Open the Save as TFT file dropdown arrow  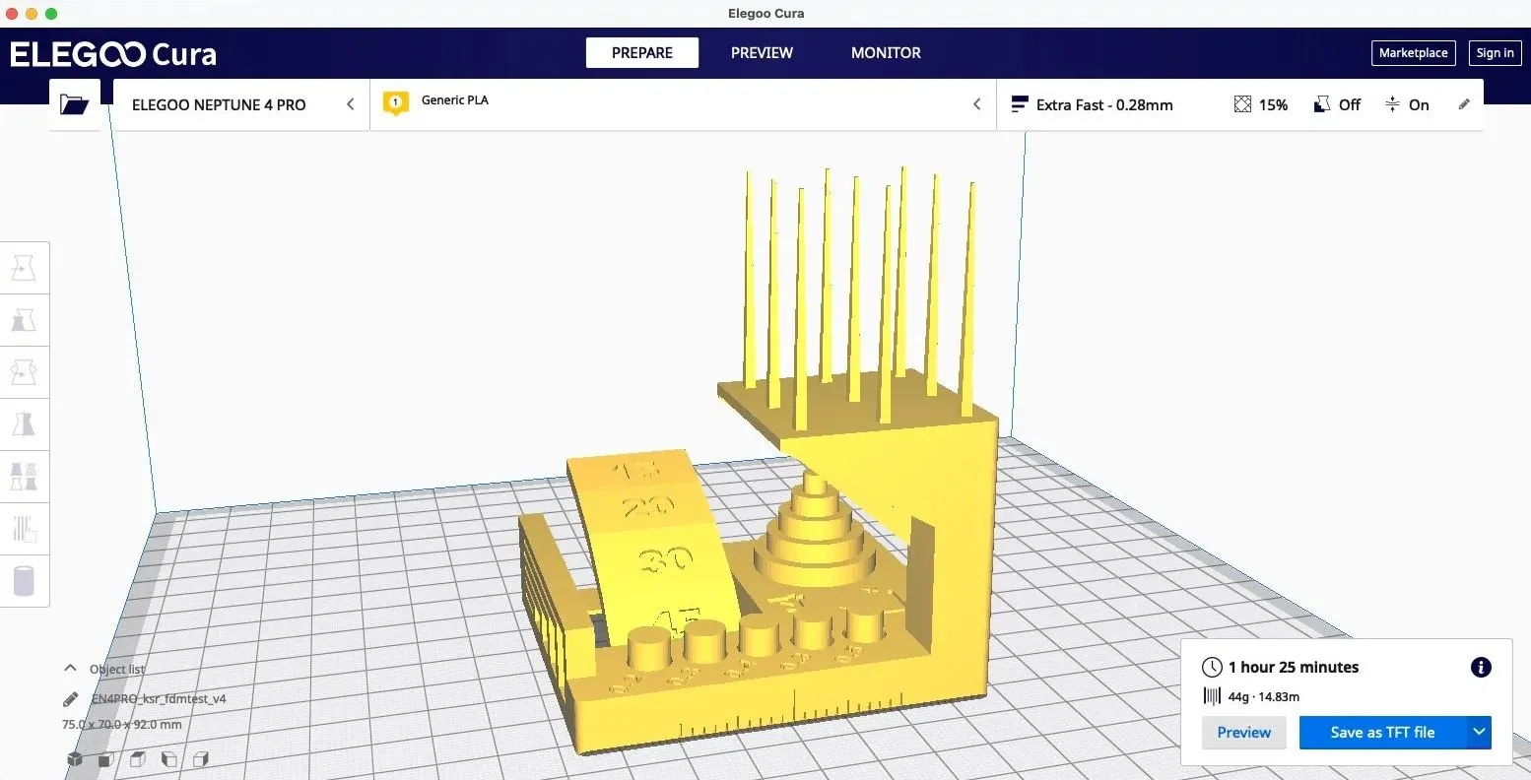tap(1479, 732)
